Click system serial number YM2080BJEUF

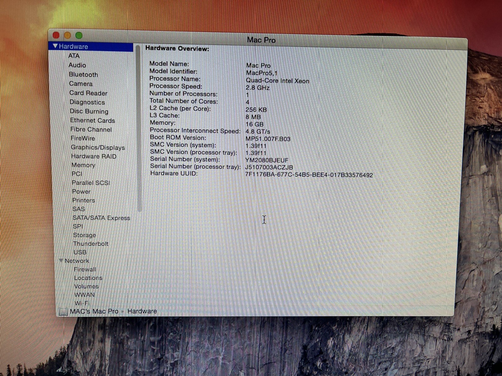pos(267,160)
